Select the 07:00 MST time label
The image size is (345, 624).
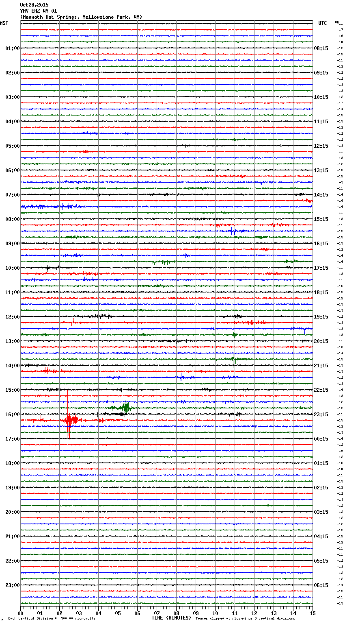pyautogui.click(x=13, y=195)
